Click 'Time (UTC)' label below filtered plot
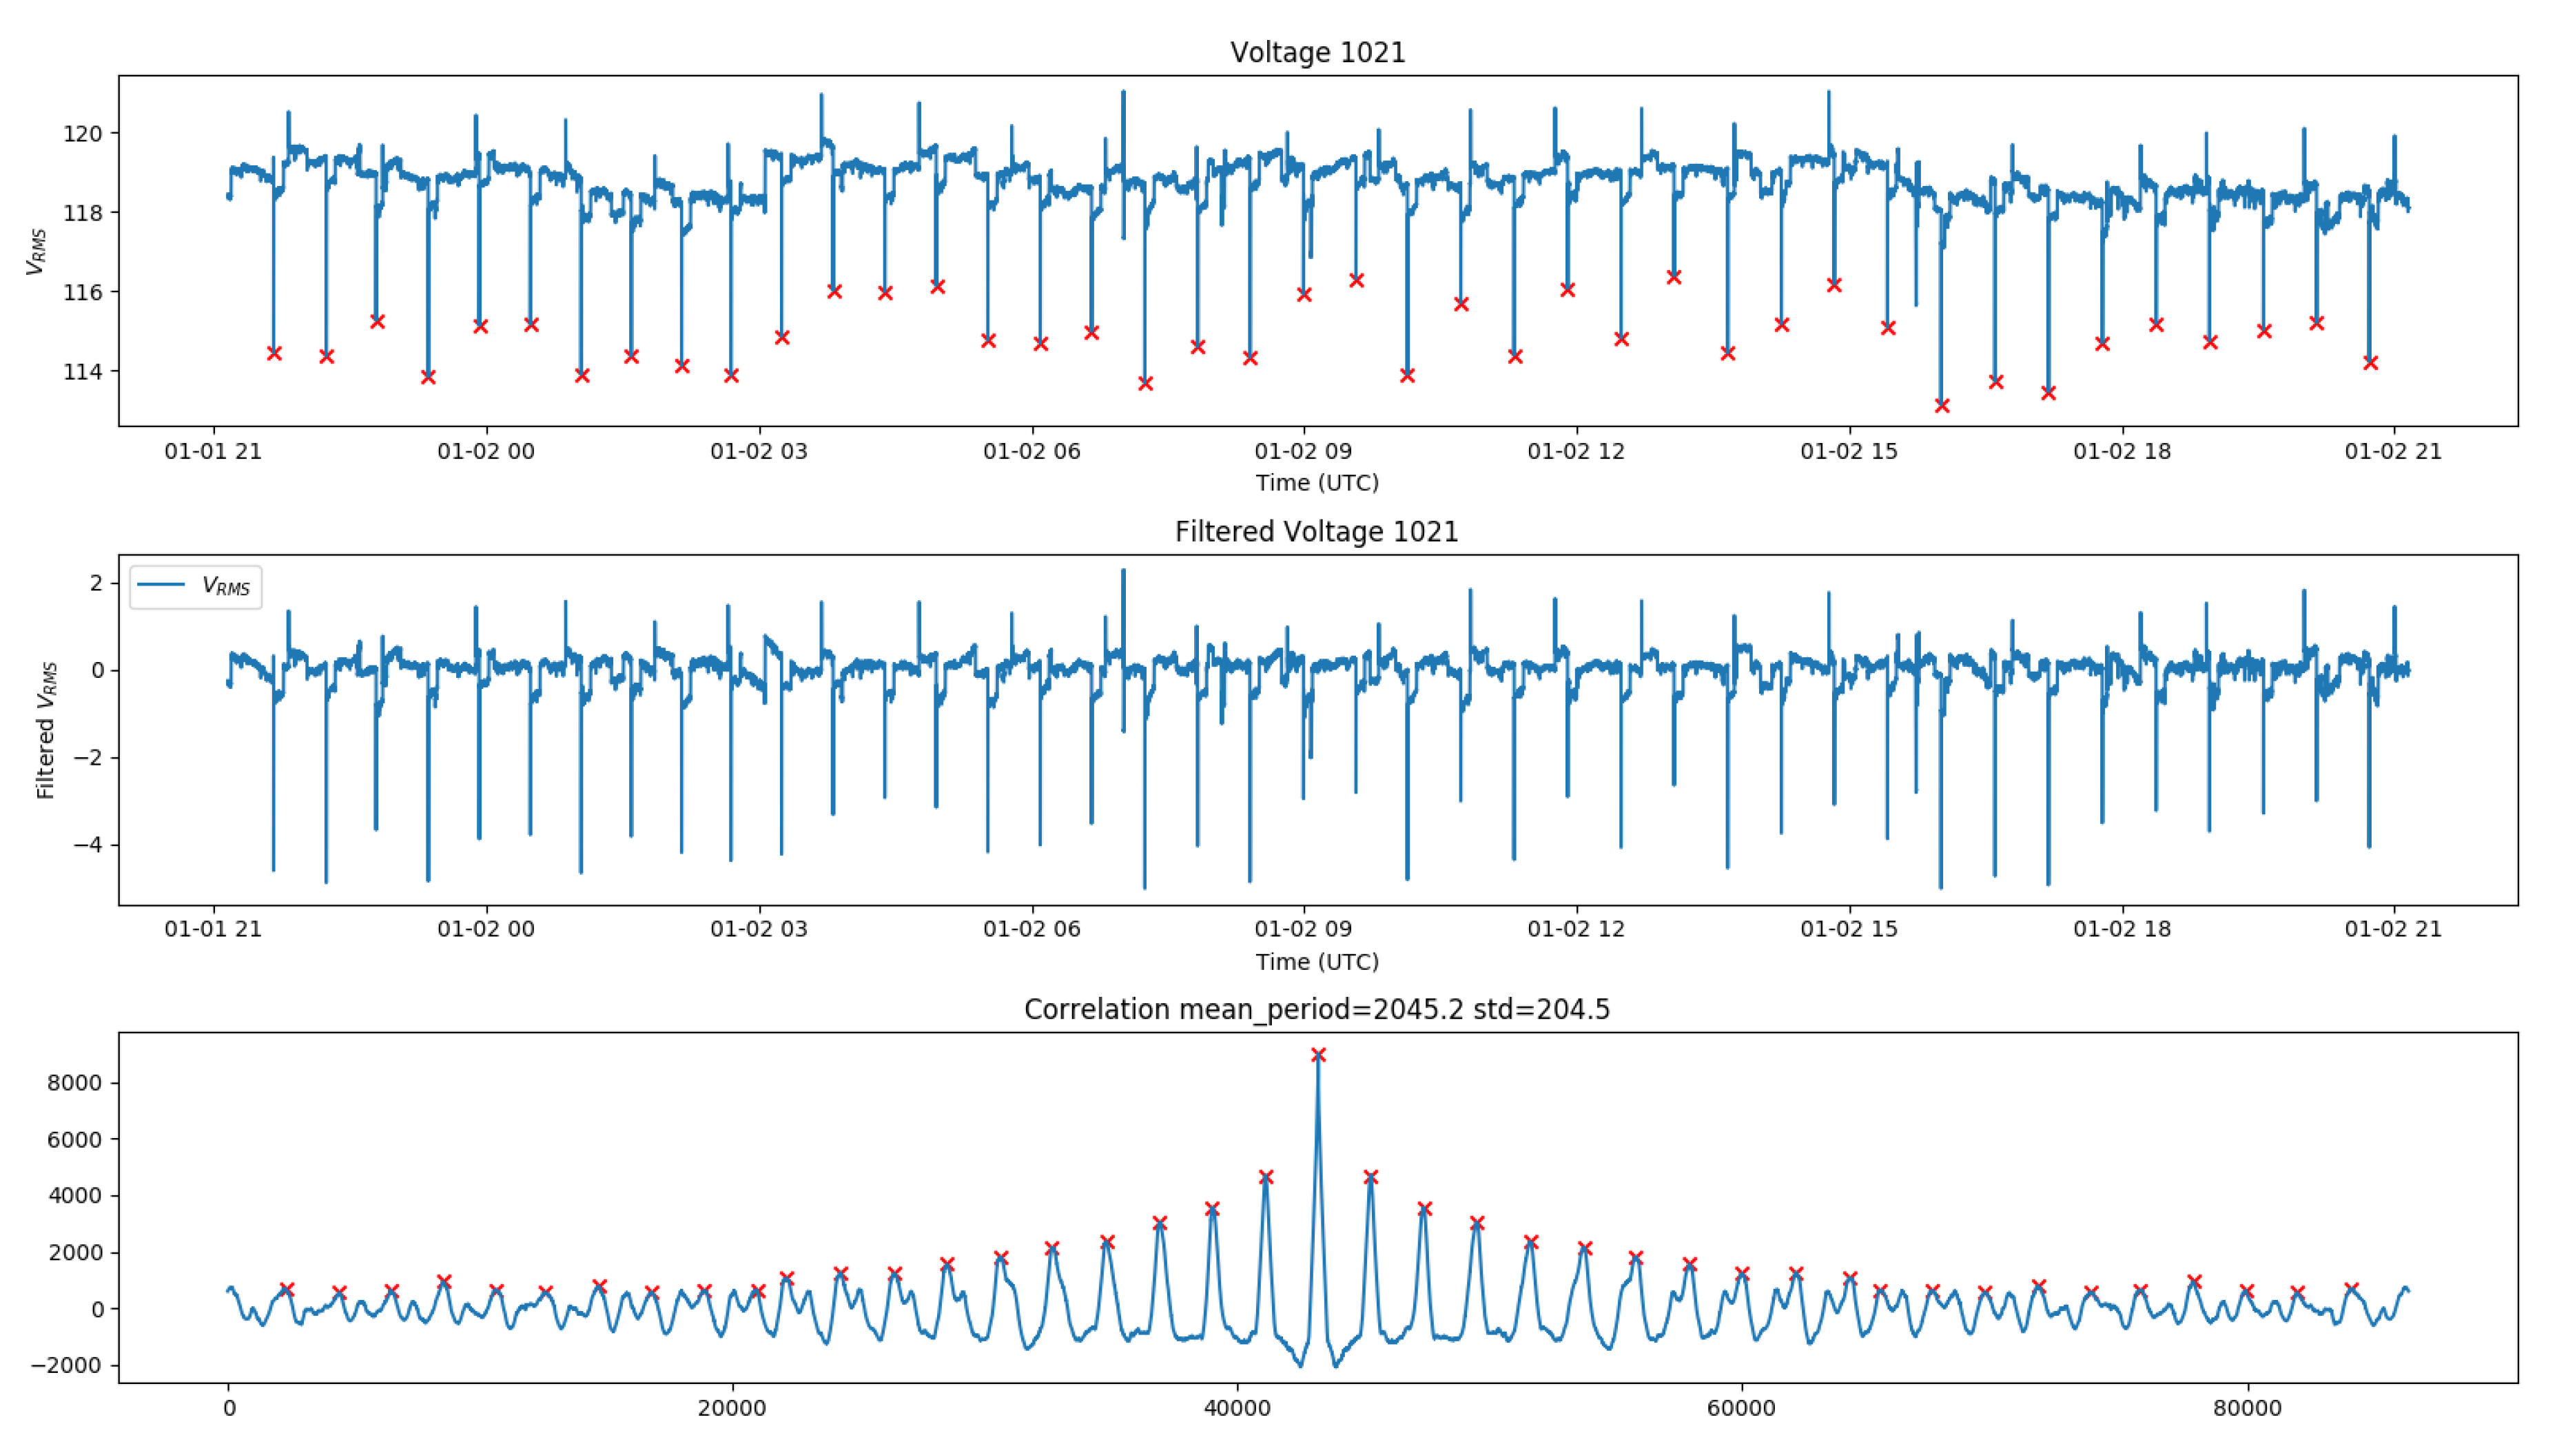This screenshot has height=1446, width=2557. [x=1317, y=961]
